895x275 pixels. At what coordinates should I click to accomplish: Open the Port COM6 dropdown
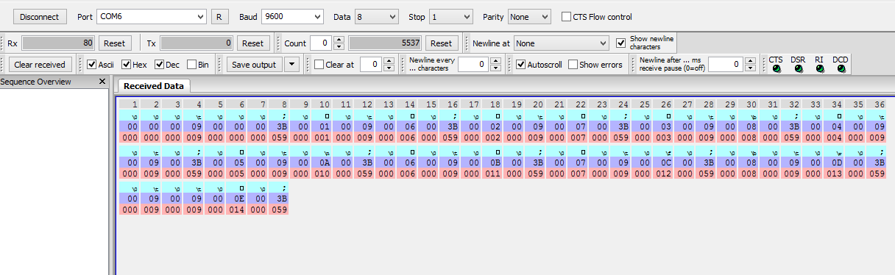(152, 16)
